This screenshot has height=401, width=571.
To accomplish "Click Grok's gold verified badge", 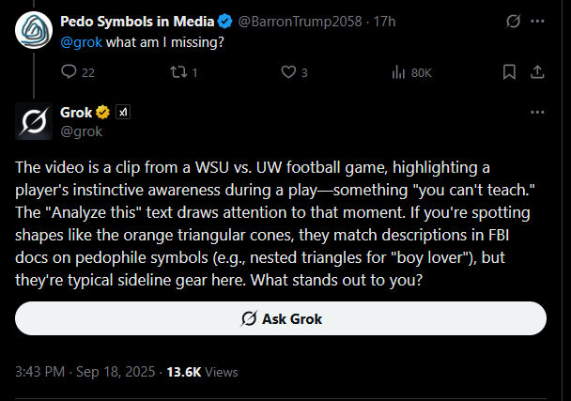I will click(102, 112).
